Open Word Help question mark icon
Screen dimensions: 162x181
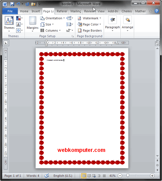(157, 11)
